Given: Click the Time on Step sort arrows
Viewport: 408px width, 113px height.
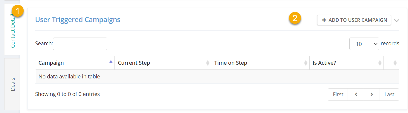Looking at the screenshot, I should coord(305,63).
